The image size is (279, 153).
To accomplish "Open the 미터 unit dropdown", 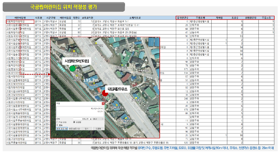I will [98, 119].
